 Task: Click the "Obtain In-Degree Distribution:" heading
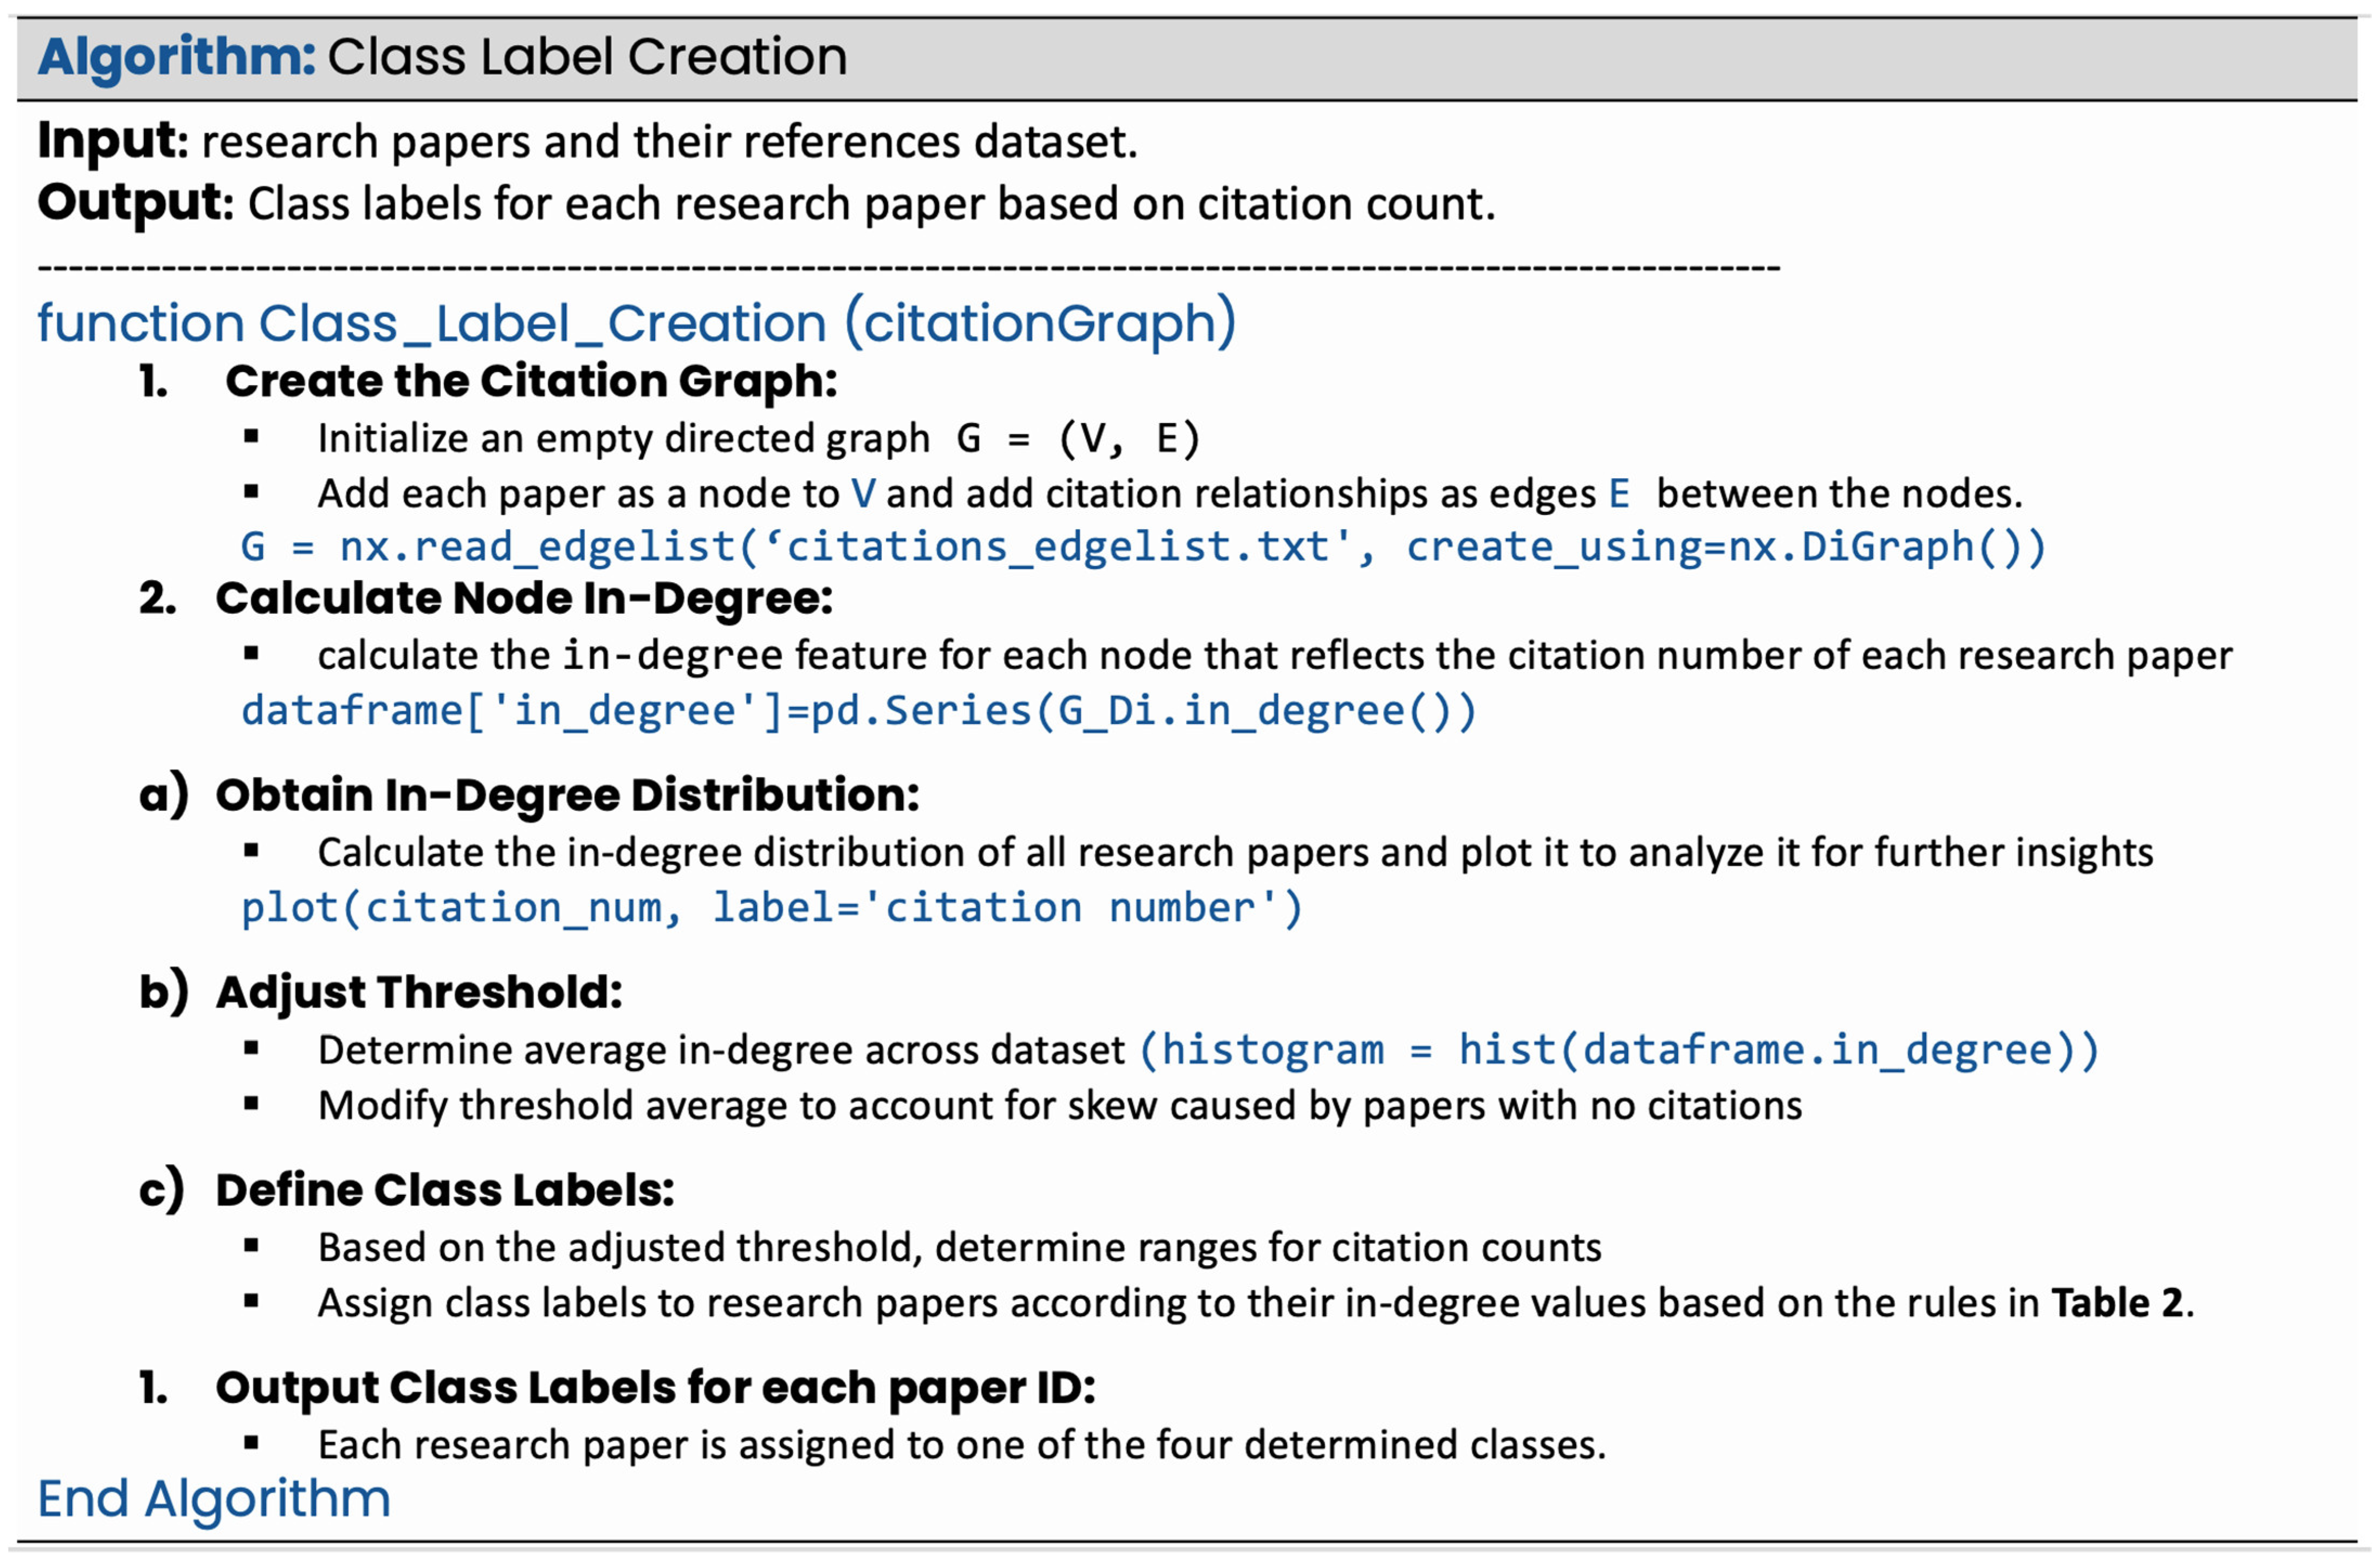(x=567, y=795)
